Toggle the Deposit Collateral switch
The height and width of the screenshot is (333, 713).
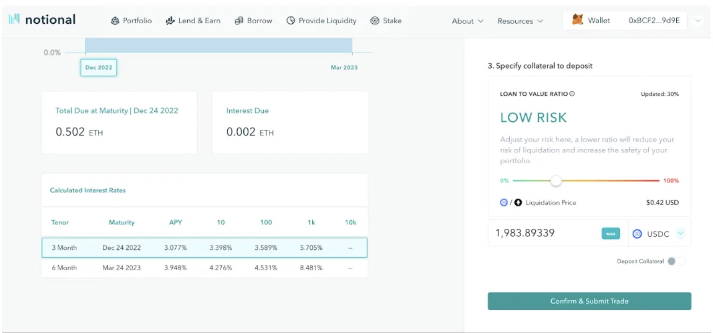676,261
